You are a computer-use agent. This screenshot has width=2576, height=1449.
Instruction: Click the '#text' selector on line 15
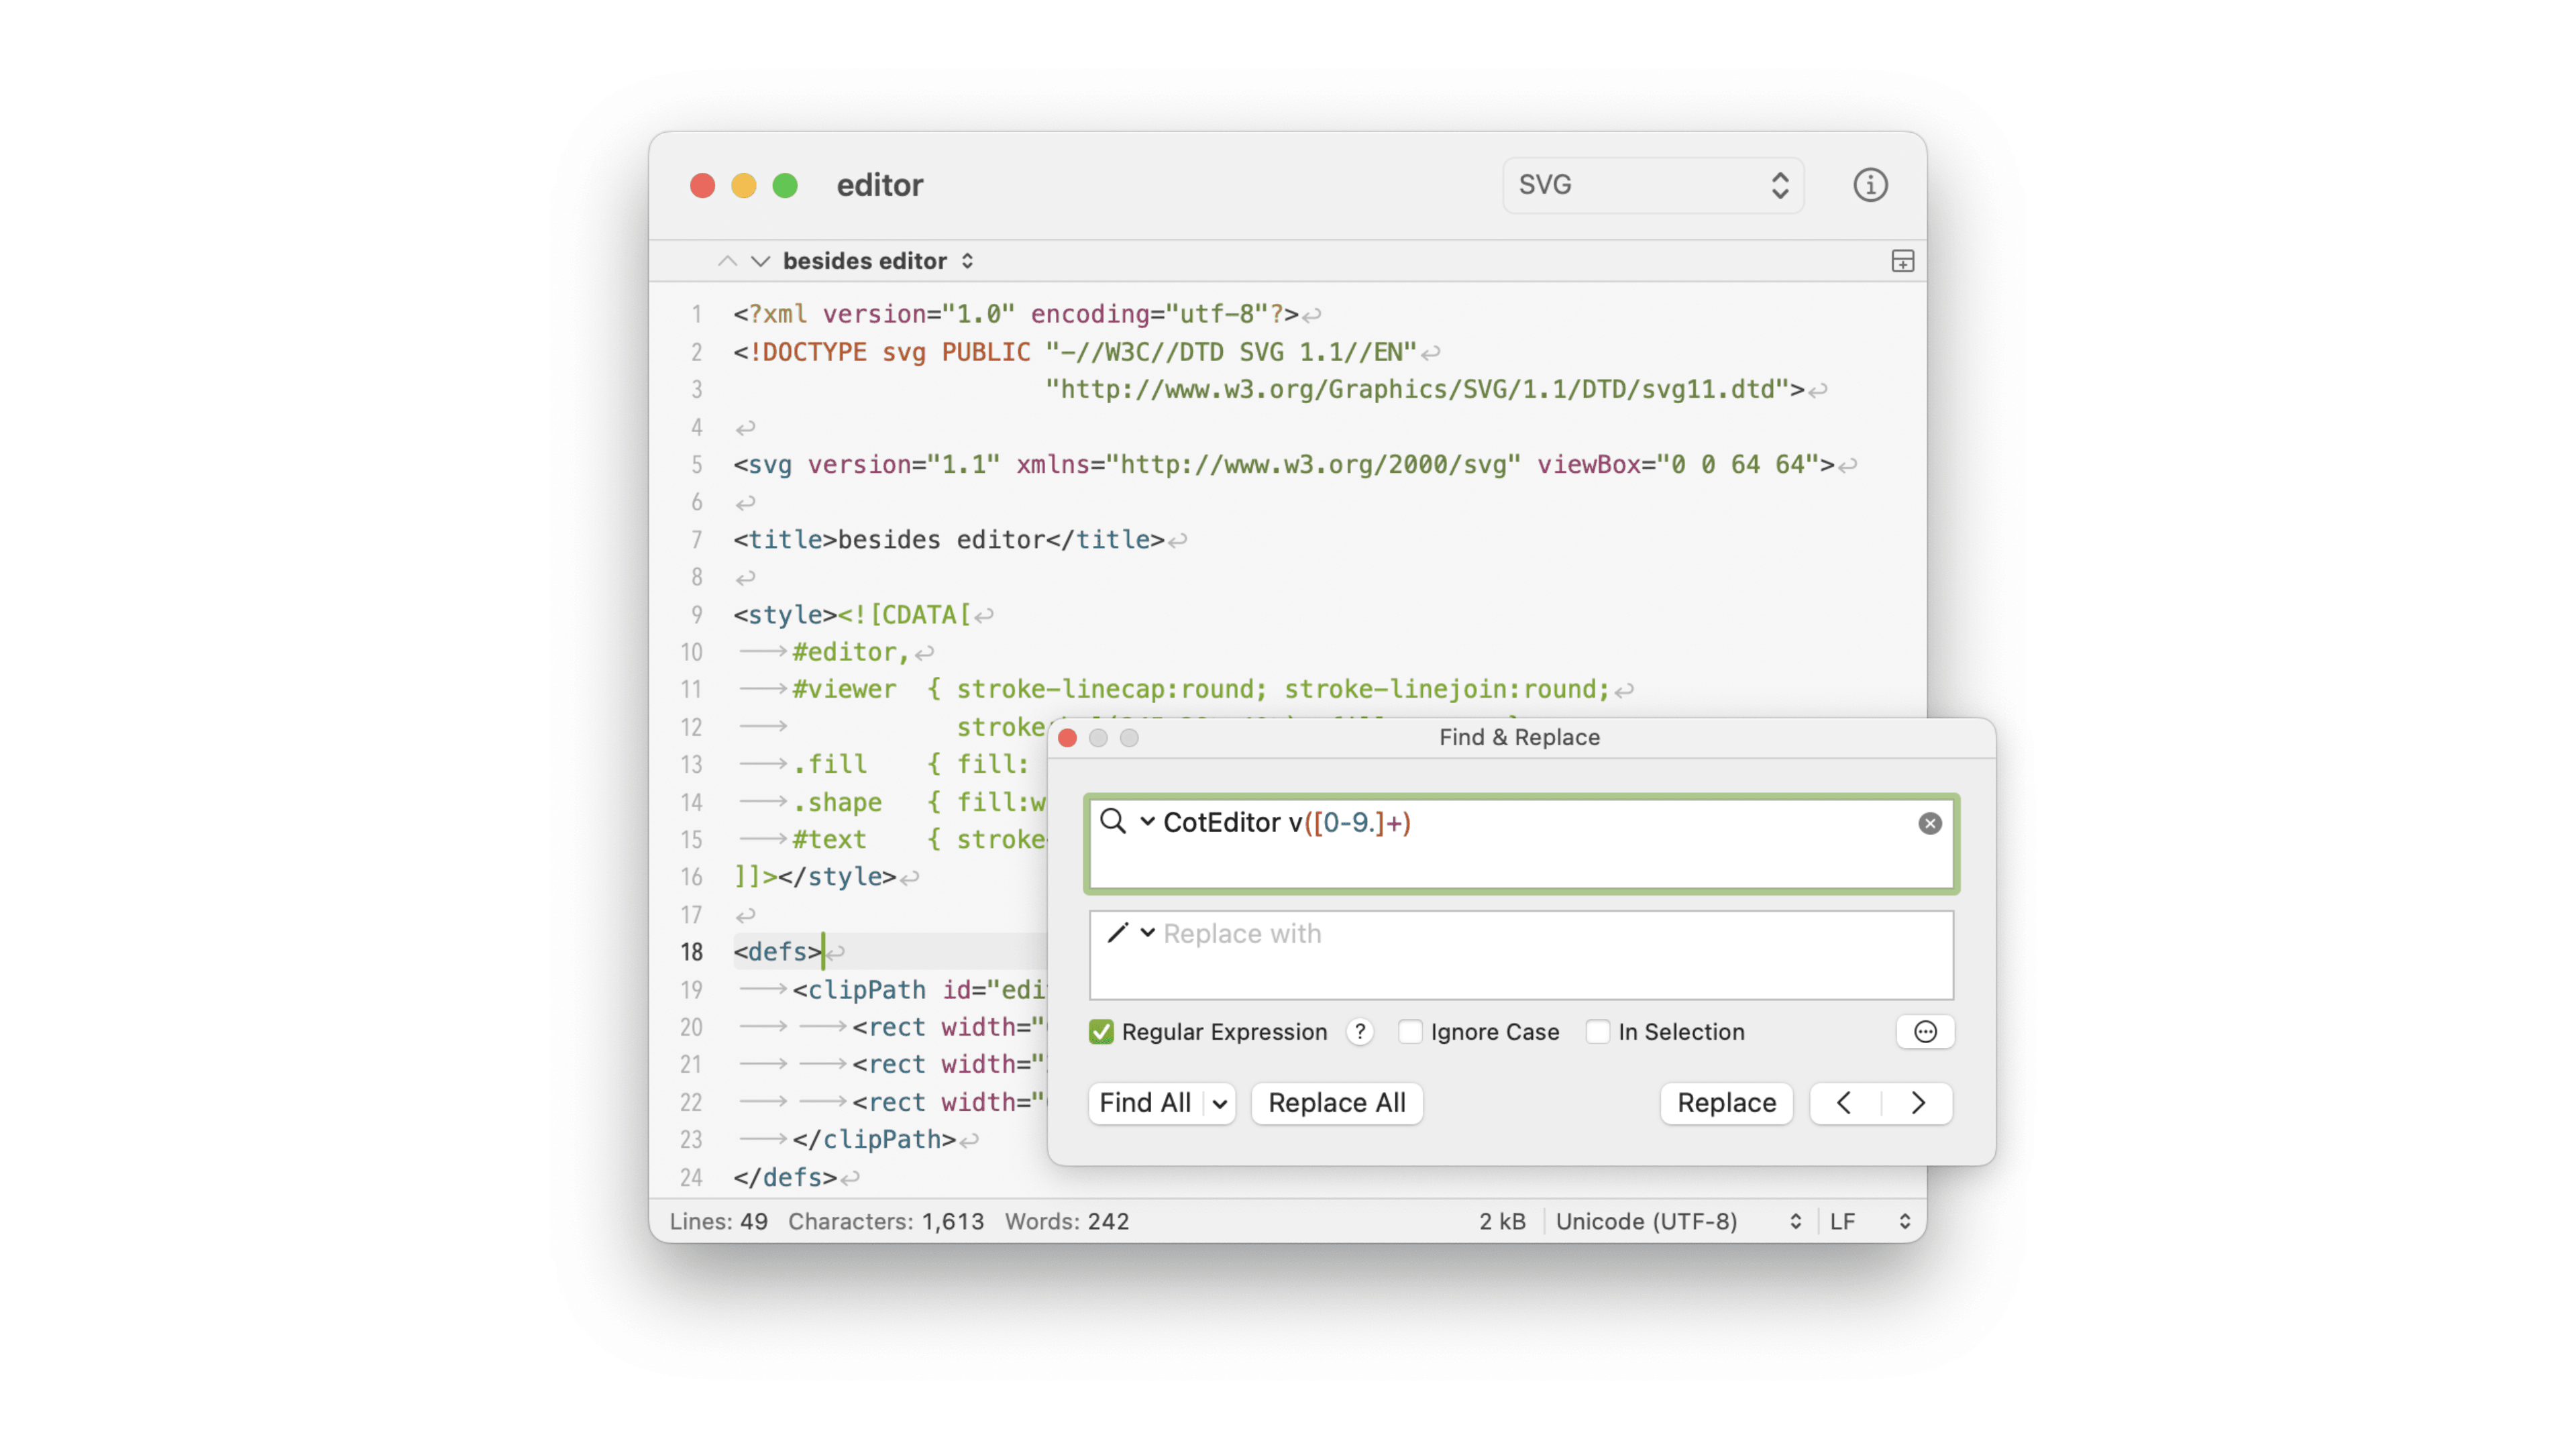click(829, 839)
